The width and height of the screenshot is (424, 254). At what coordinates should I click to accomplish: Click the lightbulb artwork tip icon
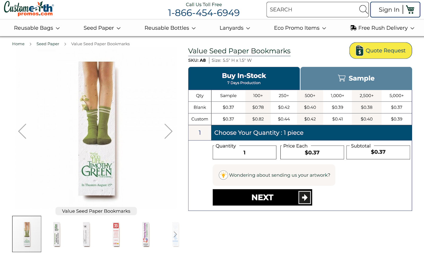click(223, 175)
